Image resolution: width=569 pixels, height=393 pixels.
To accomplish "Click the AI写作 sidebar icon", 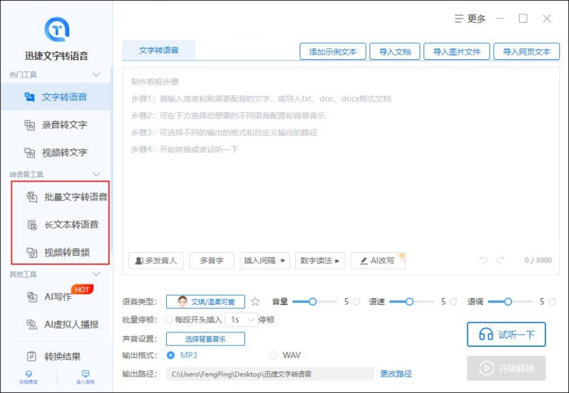I will tap(32, 297).
